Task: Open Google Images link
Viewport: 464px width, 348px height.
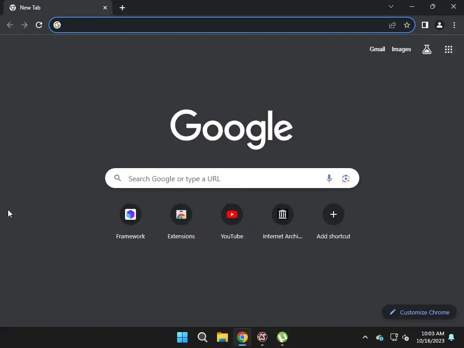Action: [401, 49]
